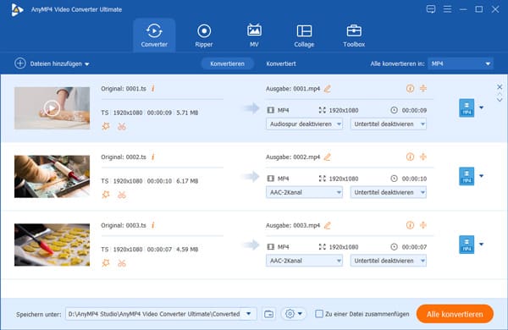Open Audiospur deaktivieren dropdown for 0001.mp4
Image resolution: width=508 pixels, height=330 pixels.
click(304, 124)
